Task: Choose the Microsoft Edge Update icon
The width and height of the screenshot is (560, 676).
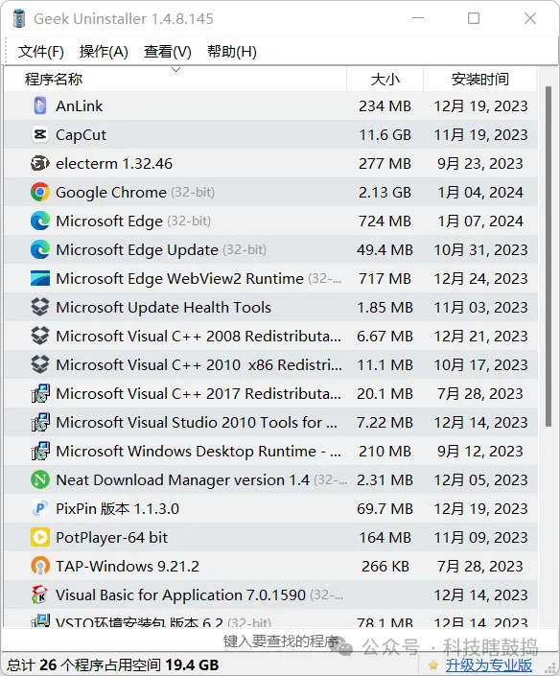Action: click(x=40, y=249)
